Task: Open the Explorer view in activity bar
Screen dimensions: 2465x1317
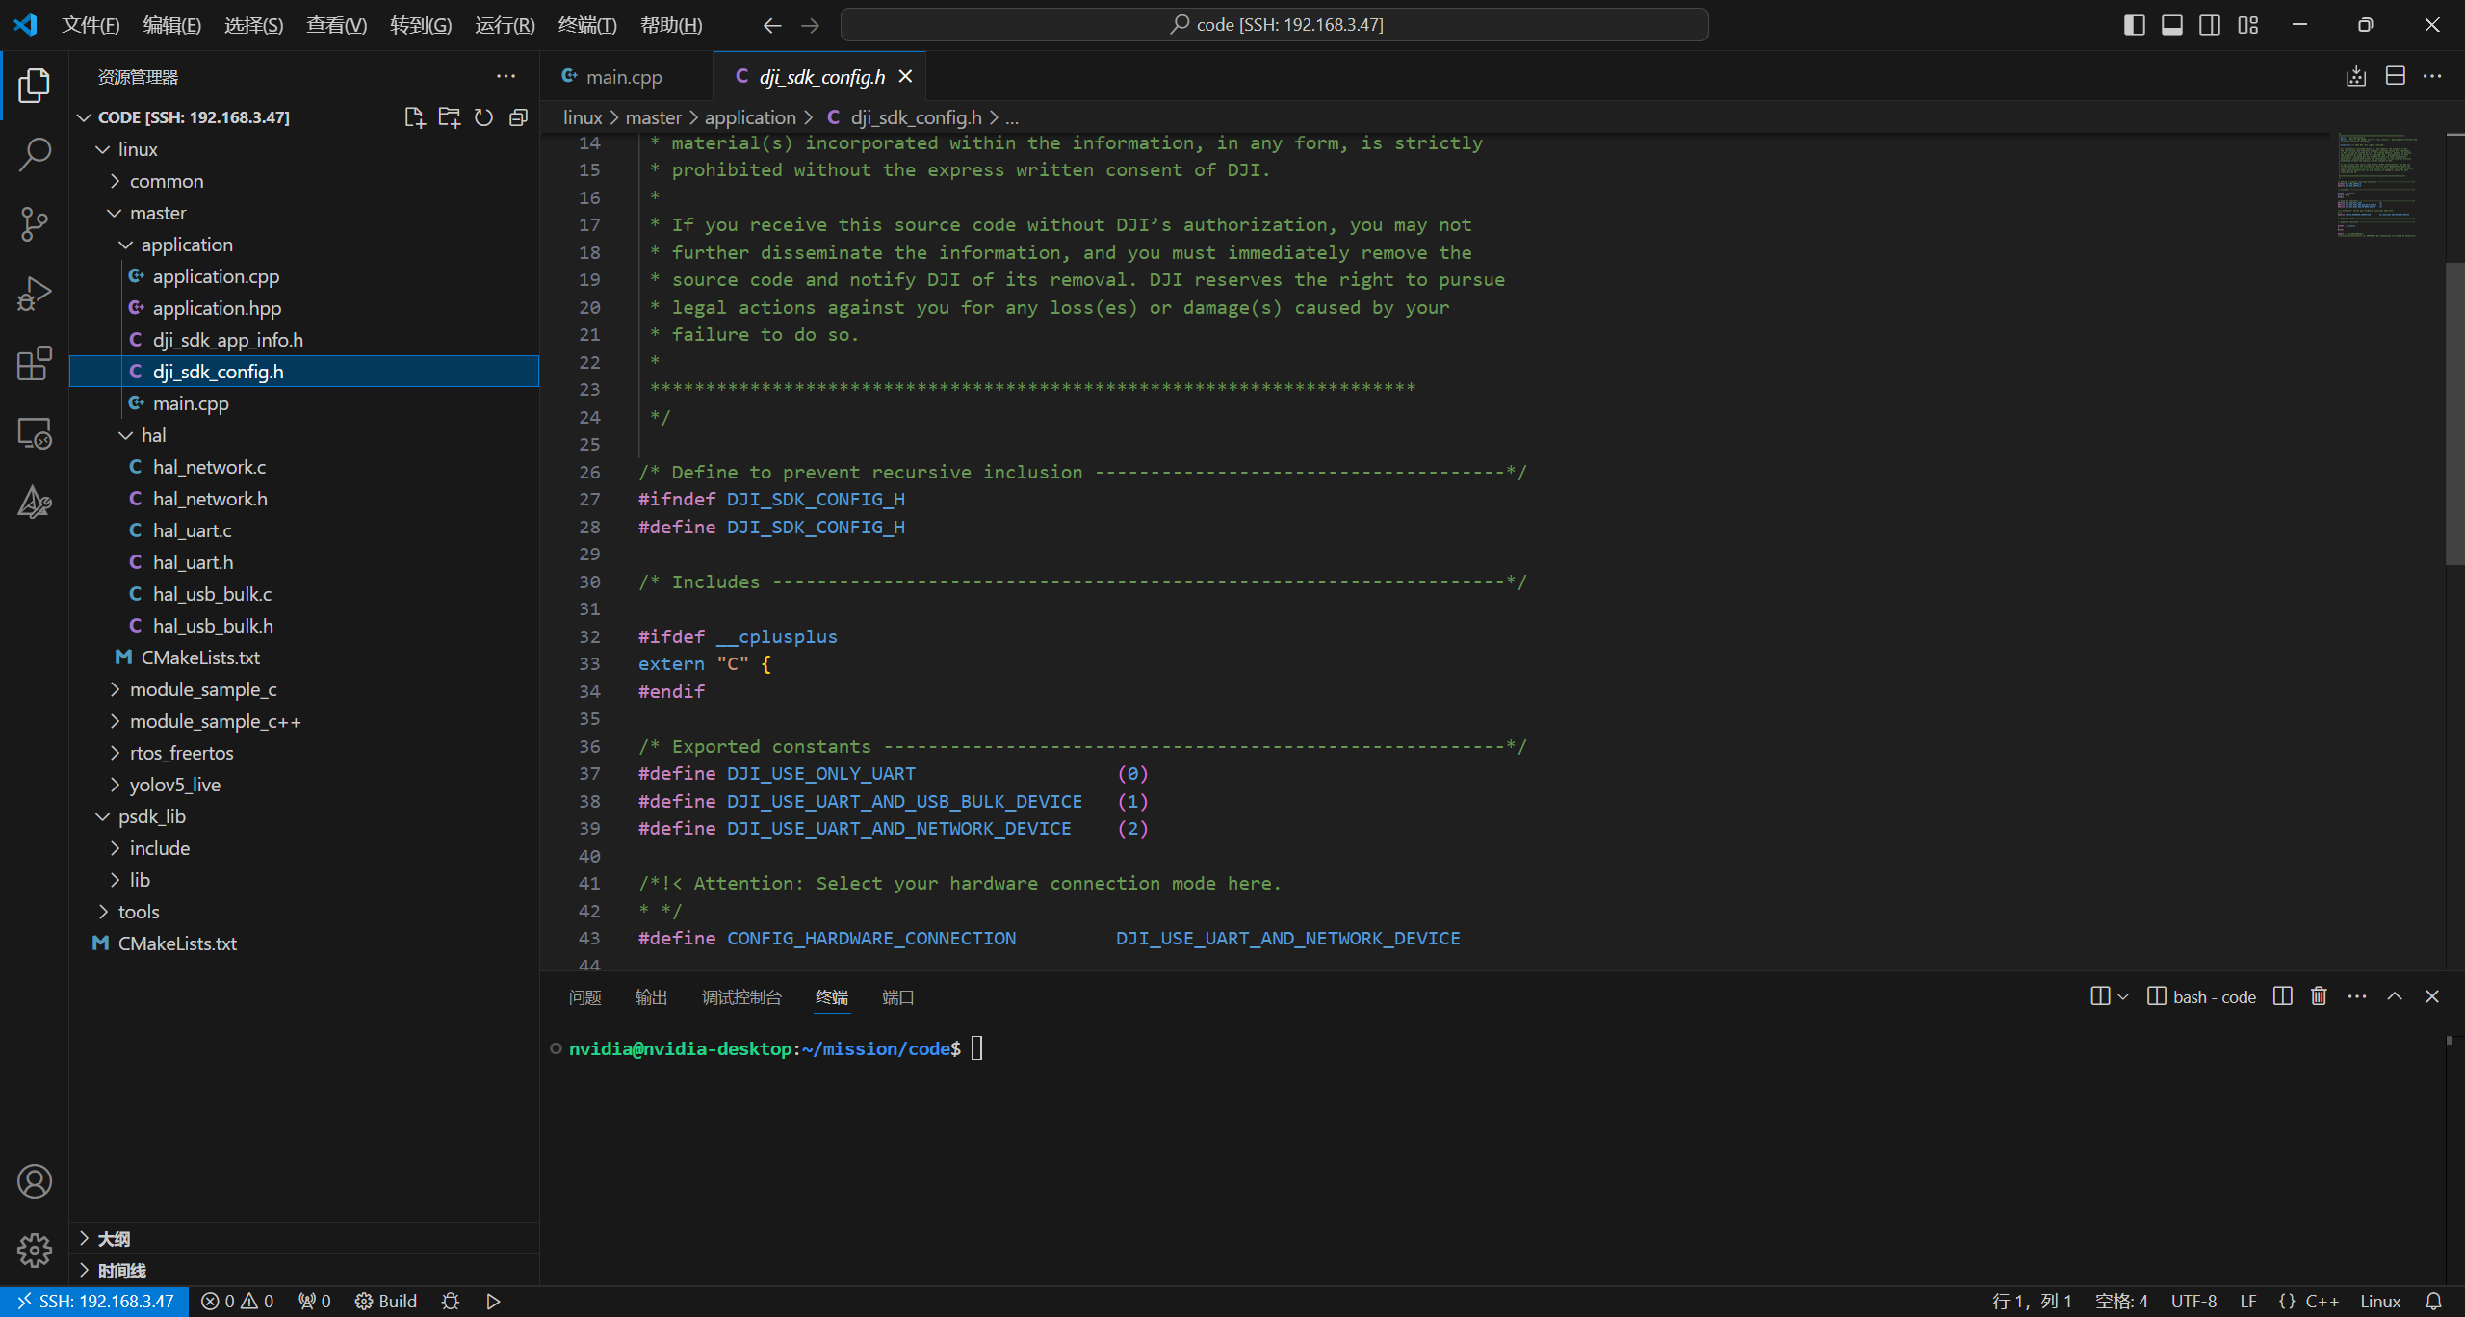Action: [35, 86]
